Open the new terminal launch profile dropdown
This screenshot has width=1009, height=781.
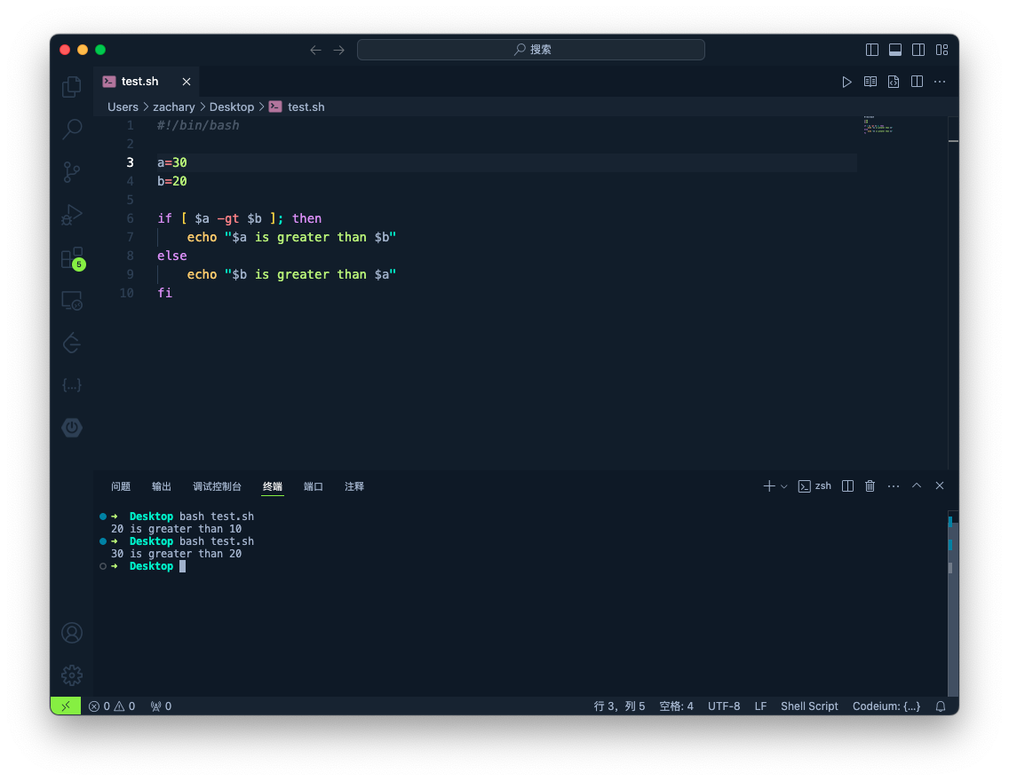coord(784,486)
